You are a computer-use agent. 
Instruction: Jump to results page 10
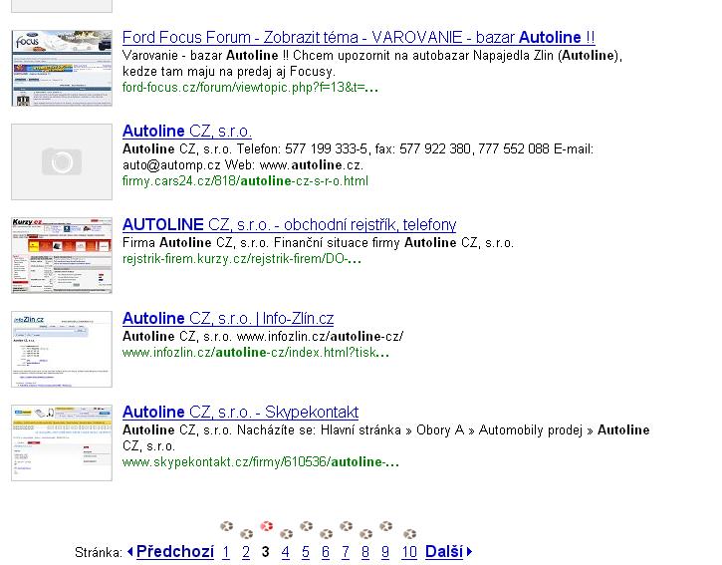(x=409, y=552)
